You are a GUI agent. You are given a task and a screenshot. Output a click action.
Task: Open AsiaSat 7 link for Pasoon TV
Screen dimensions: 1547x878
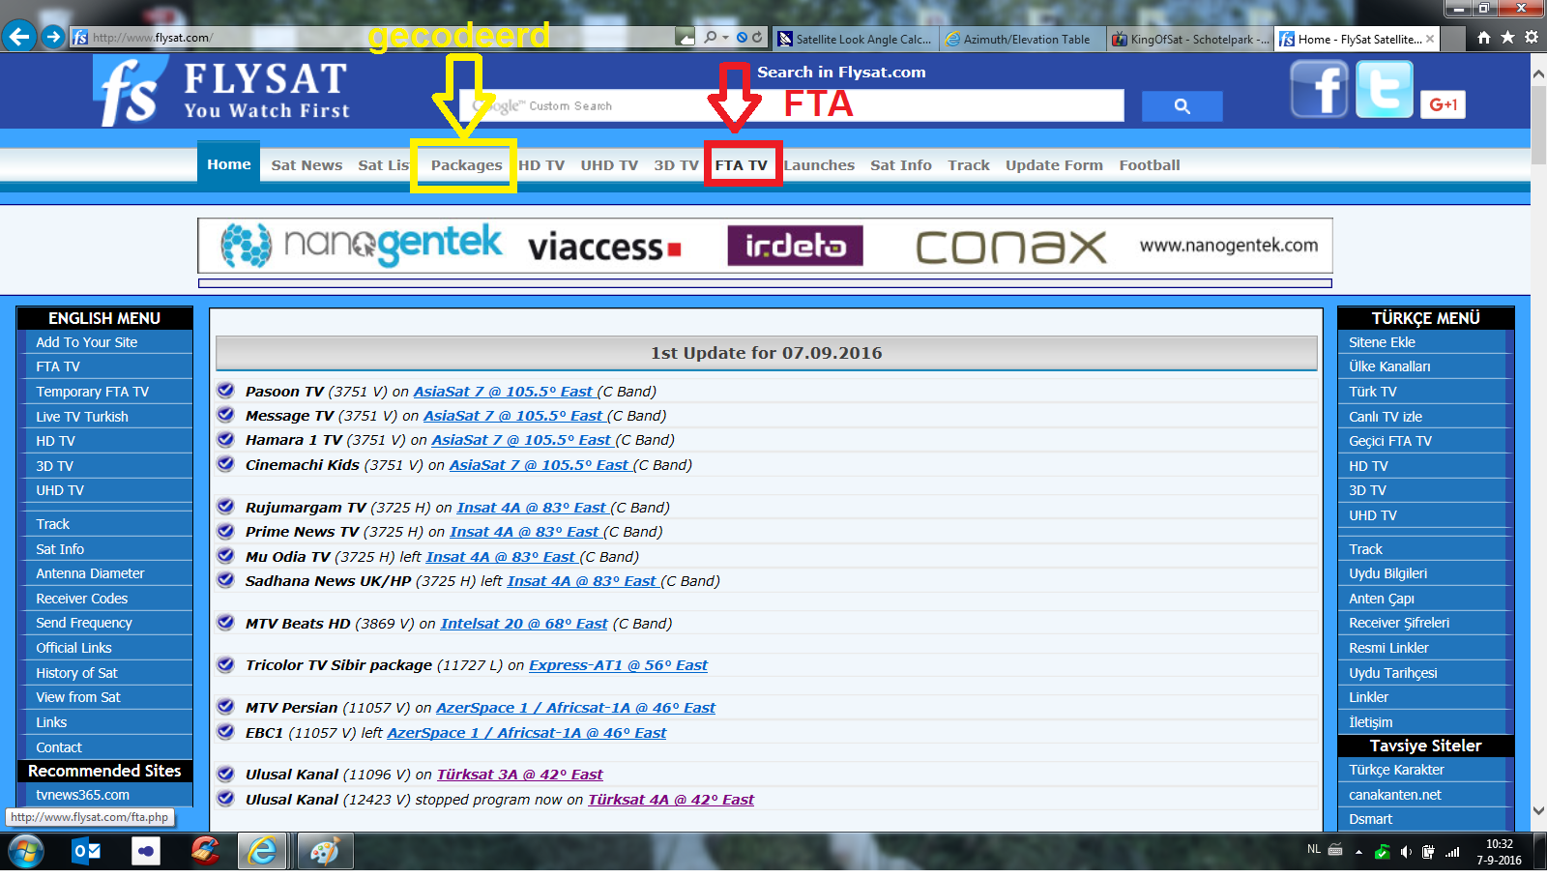(503, 392)
